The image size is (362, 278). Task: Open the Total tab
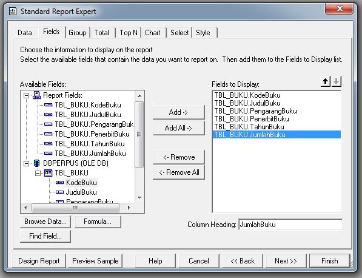pos(102,33)
